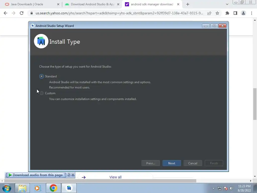
Task: Show hidden system tray icons
Action: (213, 188)
